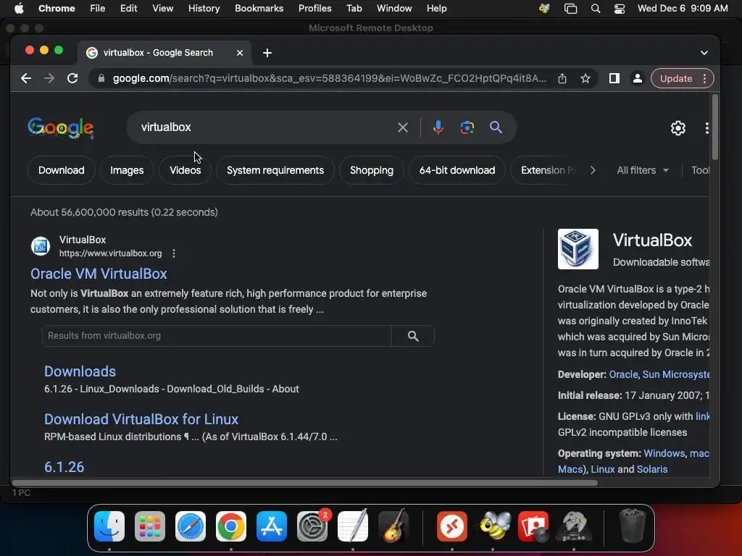Viewport: 742px width, 556px height.
Task: Go back to the previous page
Action: pyautogui.click(x=26, y=78)
